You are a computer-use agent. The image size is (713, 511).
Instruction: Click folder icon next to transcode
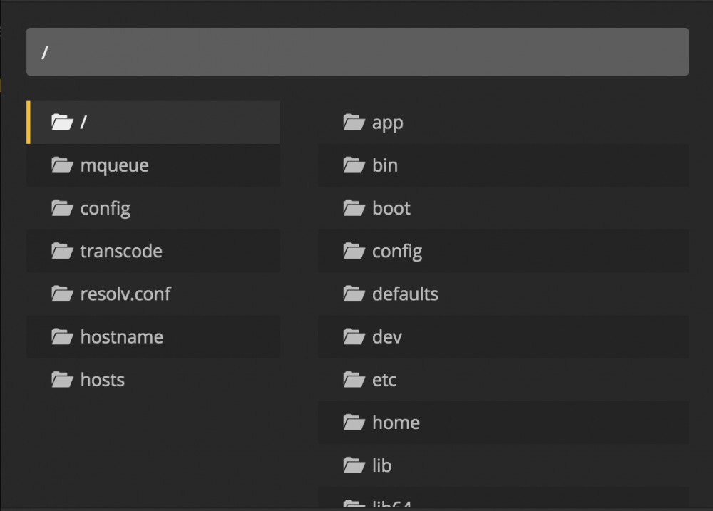[x=62, y=250]
